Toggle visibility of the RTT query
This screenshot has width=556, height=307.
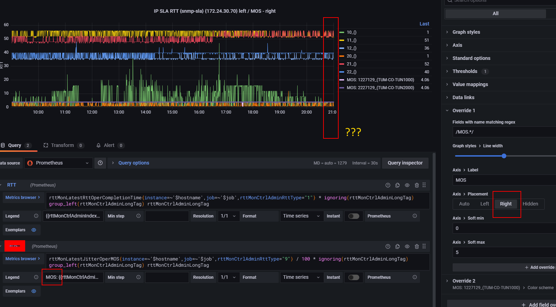tap(407, 185)
